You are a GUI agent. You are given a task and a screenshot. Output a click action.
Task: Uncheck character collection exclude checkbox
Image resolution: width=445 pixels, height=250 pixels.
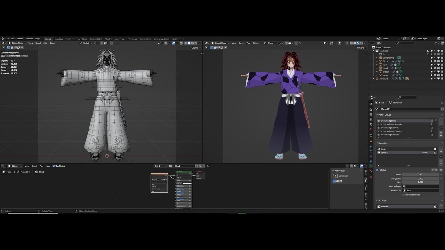tap(428, 51)
